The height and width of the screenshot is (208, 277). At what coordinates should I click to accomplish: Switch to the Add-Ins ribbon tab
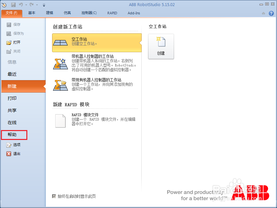pyautogui.click(x=134, y=13)
